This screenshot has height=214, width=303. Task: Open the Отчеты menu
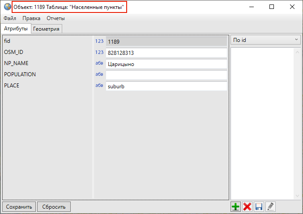(x=55, y=18)
